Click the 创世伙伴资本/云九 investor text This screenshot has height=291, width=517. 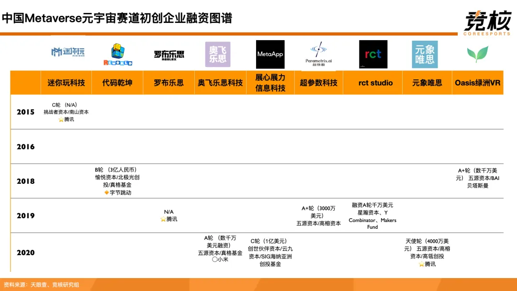(270, 249)
